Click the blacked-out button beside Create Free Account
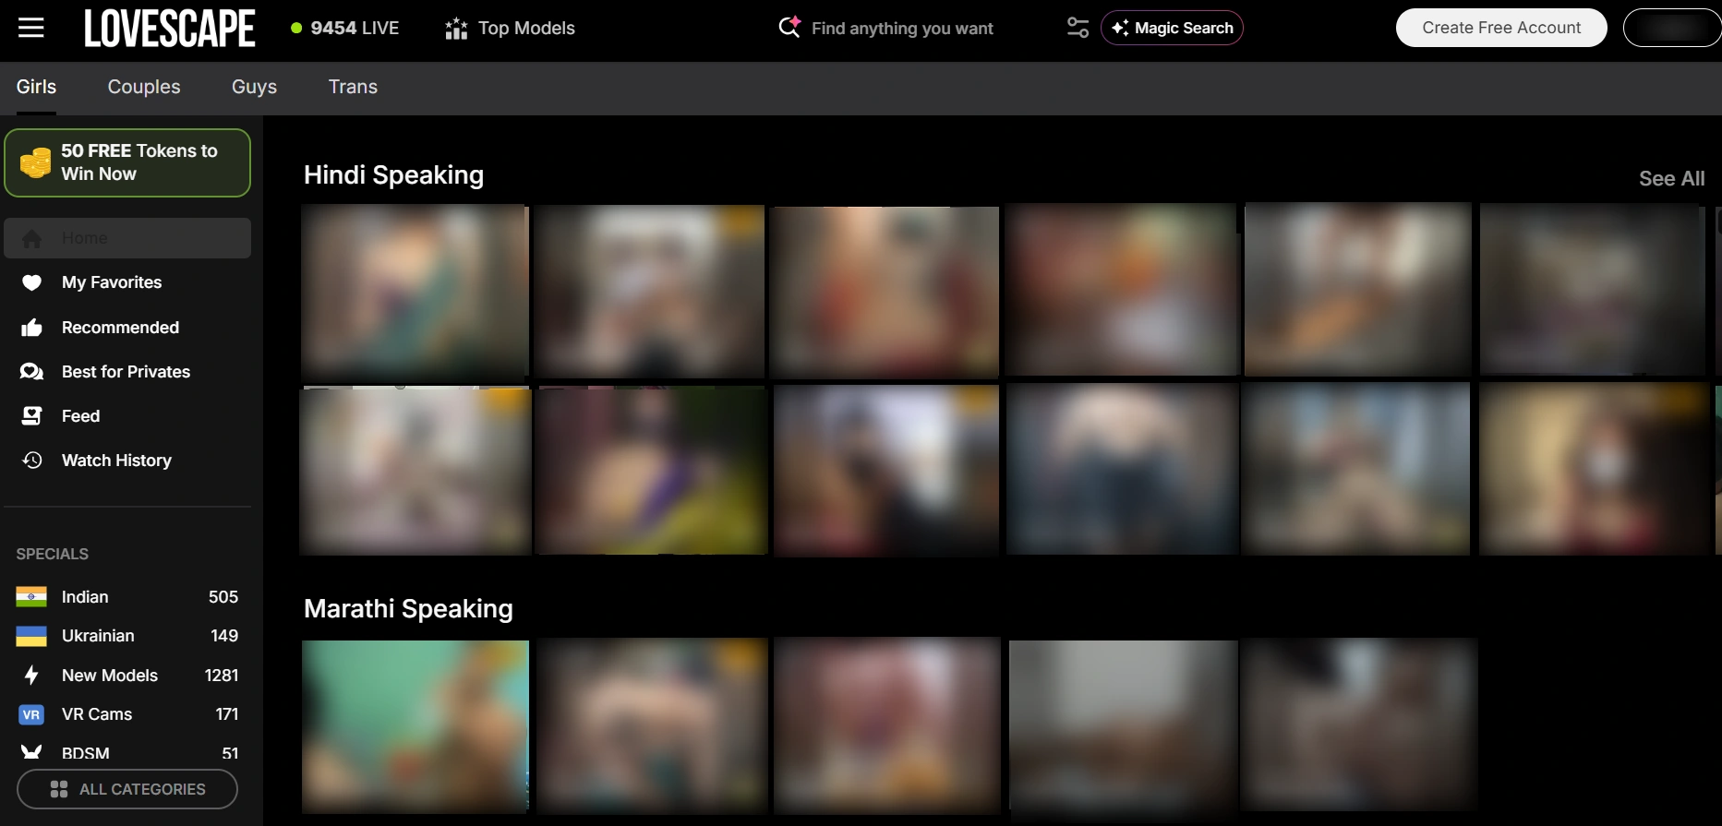 (x=1672, y=28)
